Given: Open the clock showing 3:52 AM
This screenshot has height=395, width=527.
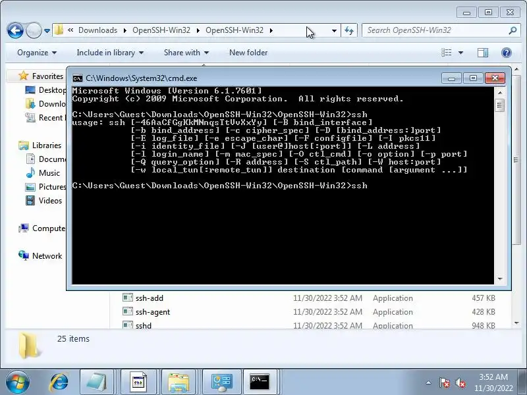Looking at the screenshot, I should [493, 382].
